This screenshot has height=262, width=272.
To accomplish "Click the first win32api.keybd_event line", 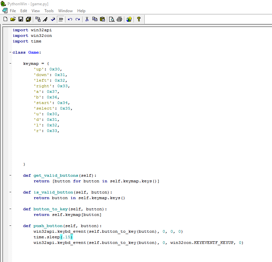I will [108, 232].
